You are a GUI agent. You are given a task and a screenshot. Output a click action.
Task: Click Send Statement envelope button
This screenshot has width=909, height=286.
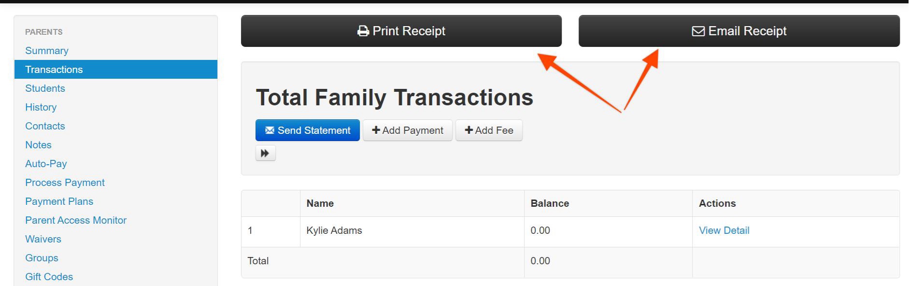point(307,130)
